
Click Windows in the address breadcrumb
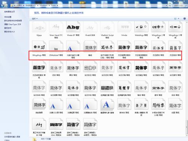point(43,5)
